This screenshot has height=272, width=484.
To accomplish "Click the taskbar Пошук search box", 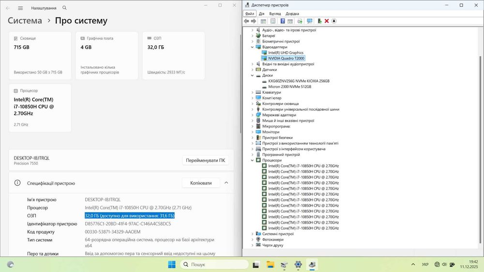I will [x=214, y=264].
